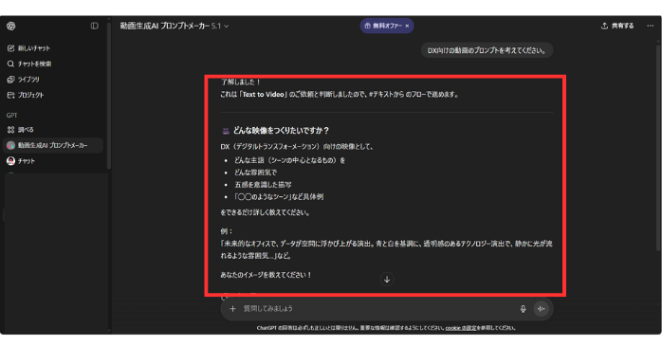The height and width of the screenshot is (346, 662).
Task: Jump to the bottom with the down arrow
Action: [387, 279]
